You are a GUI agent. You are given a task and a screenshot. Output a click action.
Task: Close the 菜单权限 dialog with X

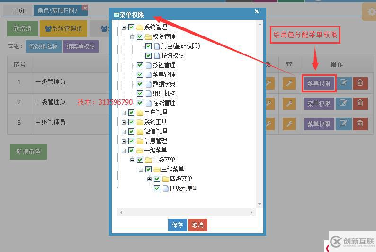257,11
